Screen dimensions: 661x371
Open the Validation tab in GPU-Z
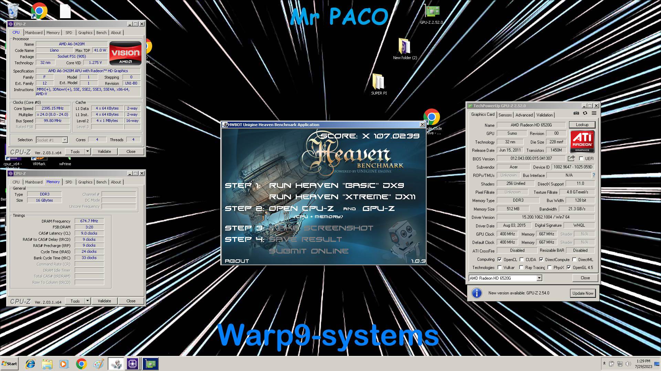click(x=545, y=115)
